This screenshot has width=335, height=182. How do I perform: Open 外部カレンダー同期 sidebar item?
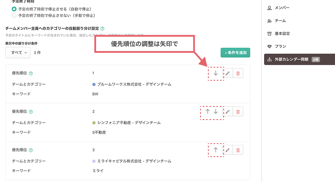(x=294, y=59)
